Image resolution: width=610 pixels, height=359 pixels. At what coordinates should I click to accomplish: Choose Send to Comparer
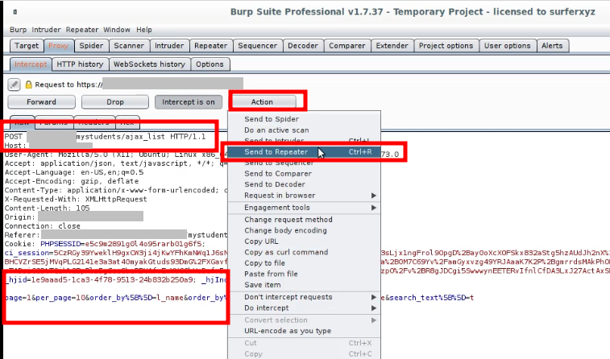(x=304, y=174)
